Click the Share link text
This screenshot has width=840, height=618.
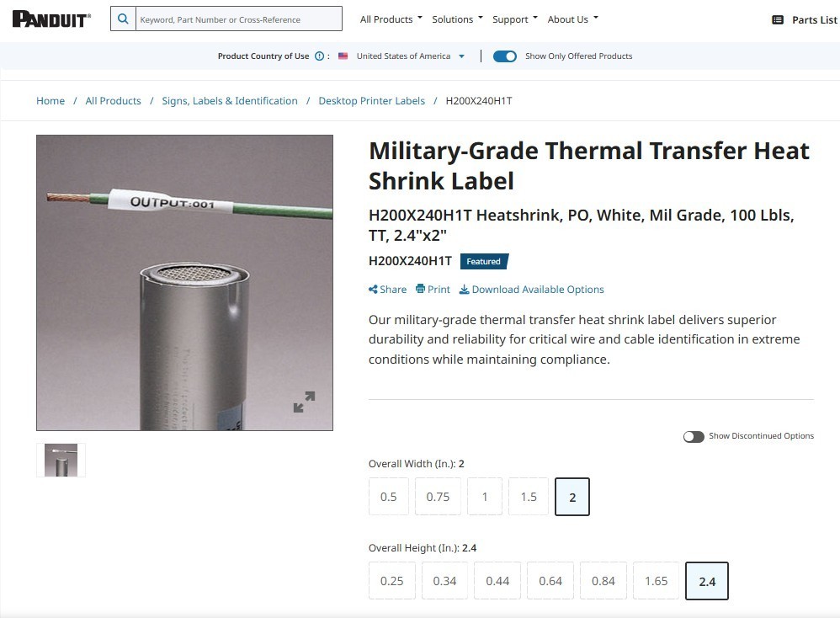point(393,290)
